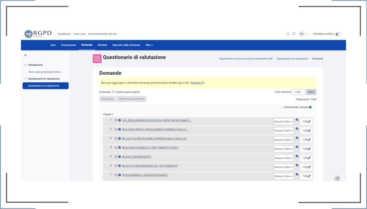
Task: Open the SO user menu dropdown
Action: (x=304, y=34)
